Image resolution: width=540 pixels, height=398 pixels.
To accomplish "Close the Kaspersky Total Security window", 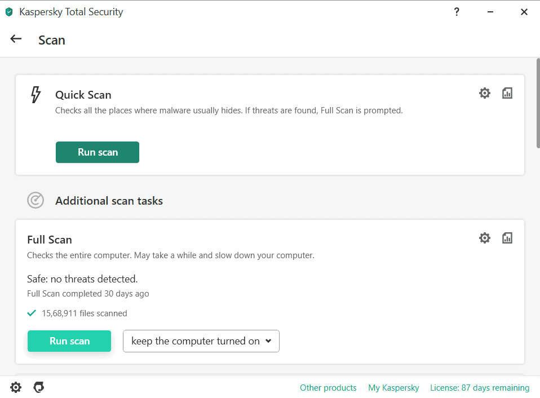I will click(x=524, y=12).
